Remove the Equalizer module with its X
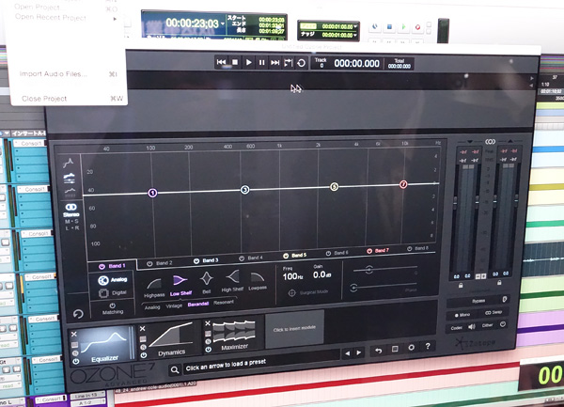 coord(74,334)
